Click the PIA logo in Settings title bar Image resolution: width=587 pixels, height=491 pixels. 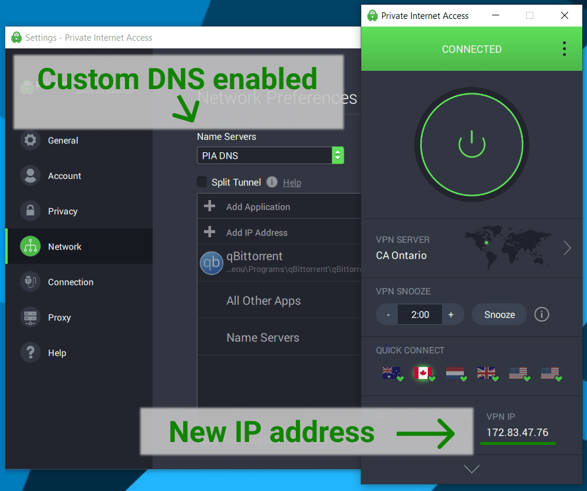tap(17, 38)
